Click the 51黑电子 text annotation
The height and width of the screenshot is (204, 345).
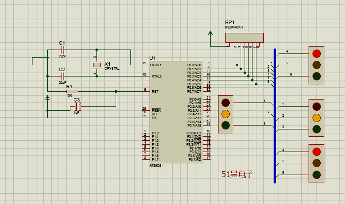[237, 174]
